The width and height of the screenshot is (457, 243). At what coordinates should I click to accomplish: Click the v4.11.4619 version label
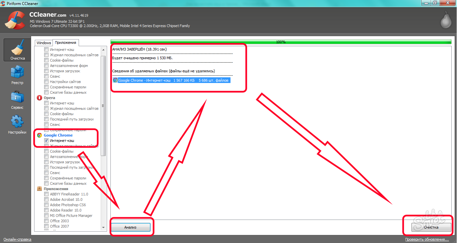click(79, 16)
